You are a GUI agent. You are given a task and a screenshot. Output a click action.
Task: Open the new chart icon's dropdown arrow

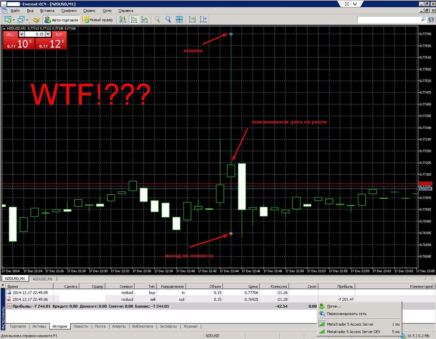(x=14, y=19)
